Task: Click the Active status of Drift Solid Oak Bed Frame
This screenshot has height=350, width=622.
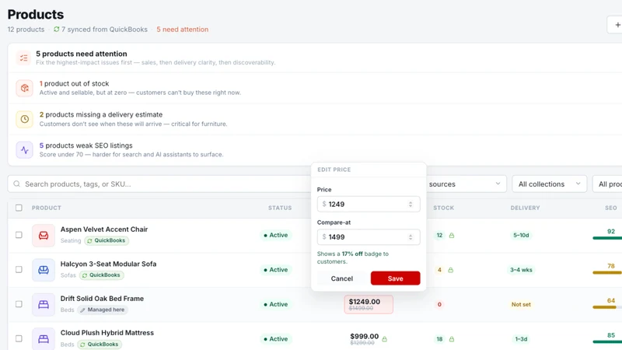Action: (x=276, y=304)
